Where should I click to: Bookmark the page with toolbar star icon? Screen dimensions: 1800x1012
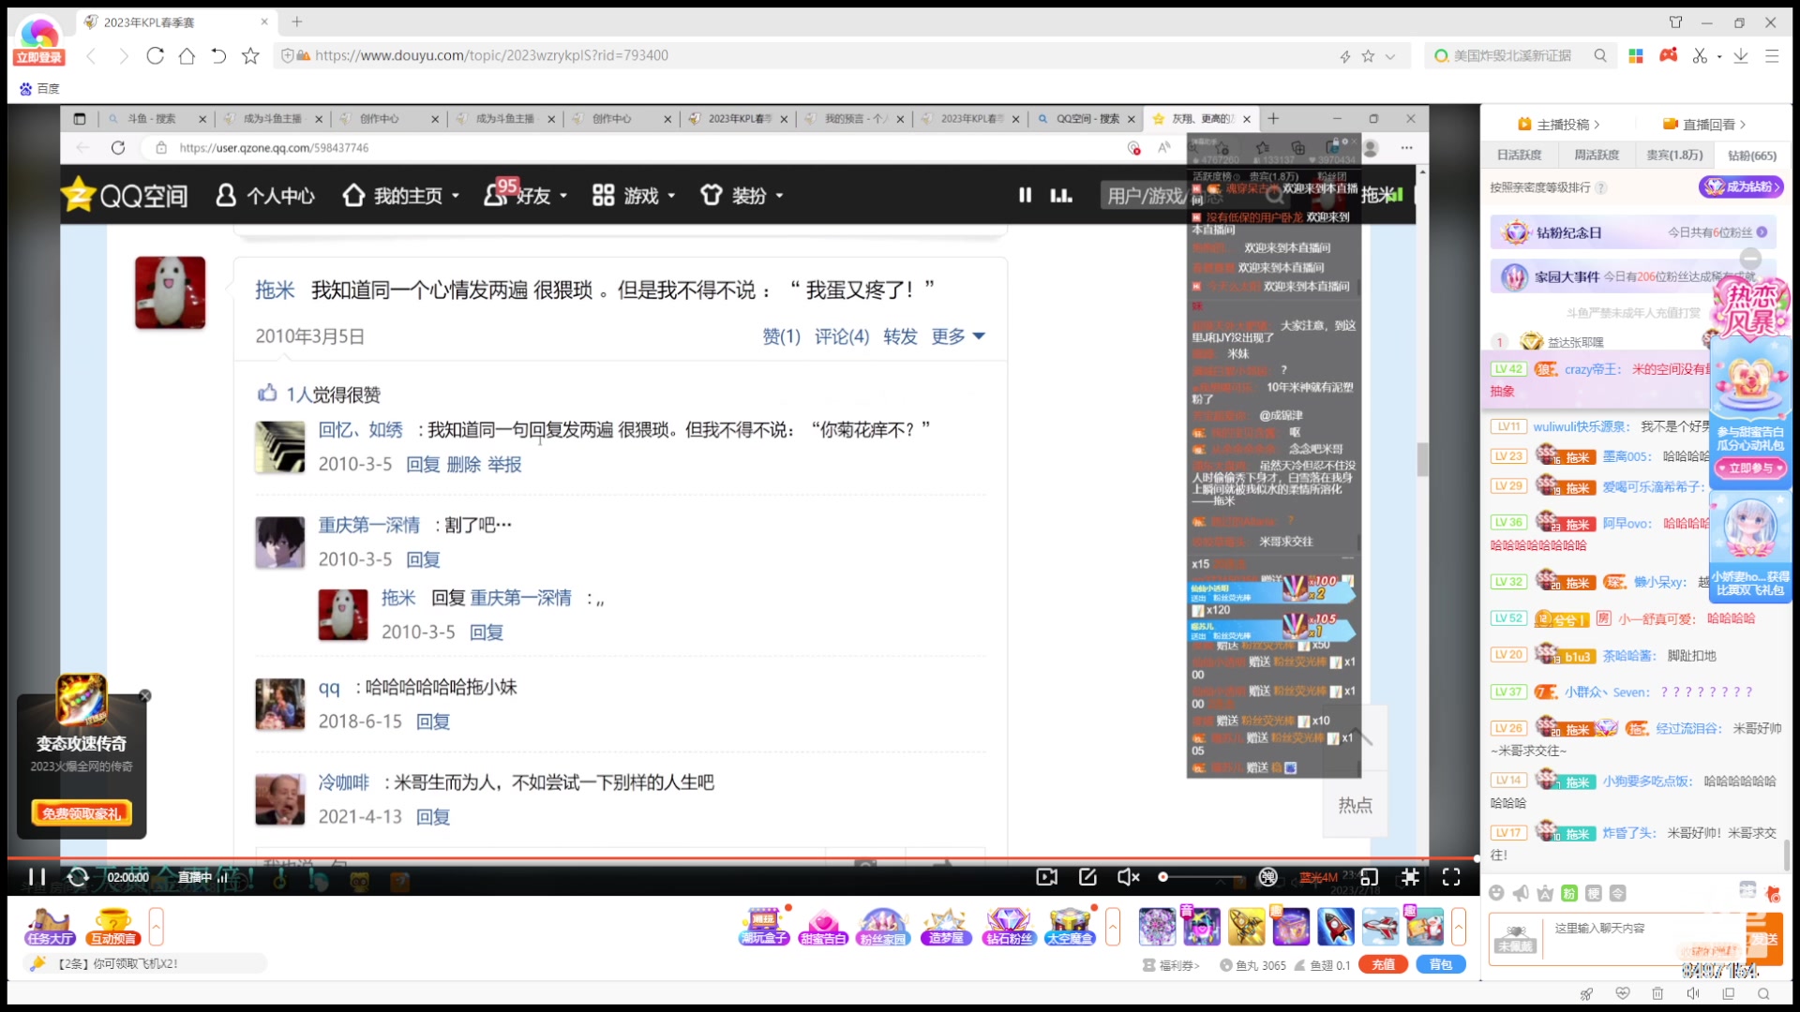(250, 55)
